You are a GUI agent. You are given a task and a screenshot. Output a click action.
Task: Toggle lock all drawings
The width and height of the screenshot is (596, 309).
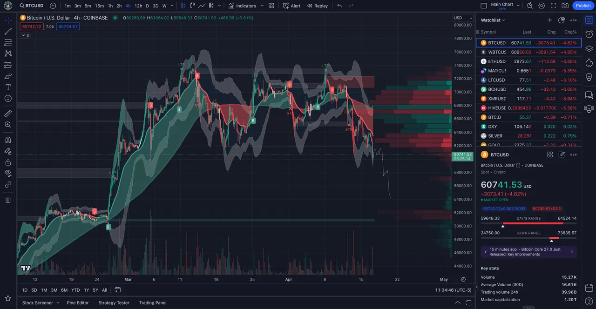(x=8, y=162)
